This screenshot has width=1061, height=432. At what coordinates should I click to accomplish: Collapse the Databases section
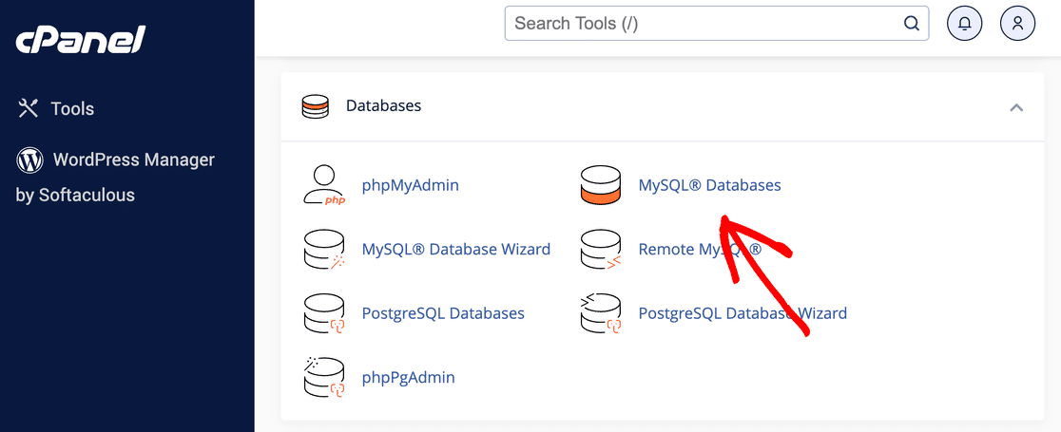pyautogui.click(x=1016, y=107)
